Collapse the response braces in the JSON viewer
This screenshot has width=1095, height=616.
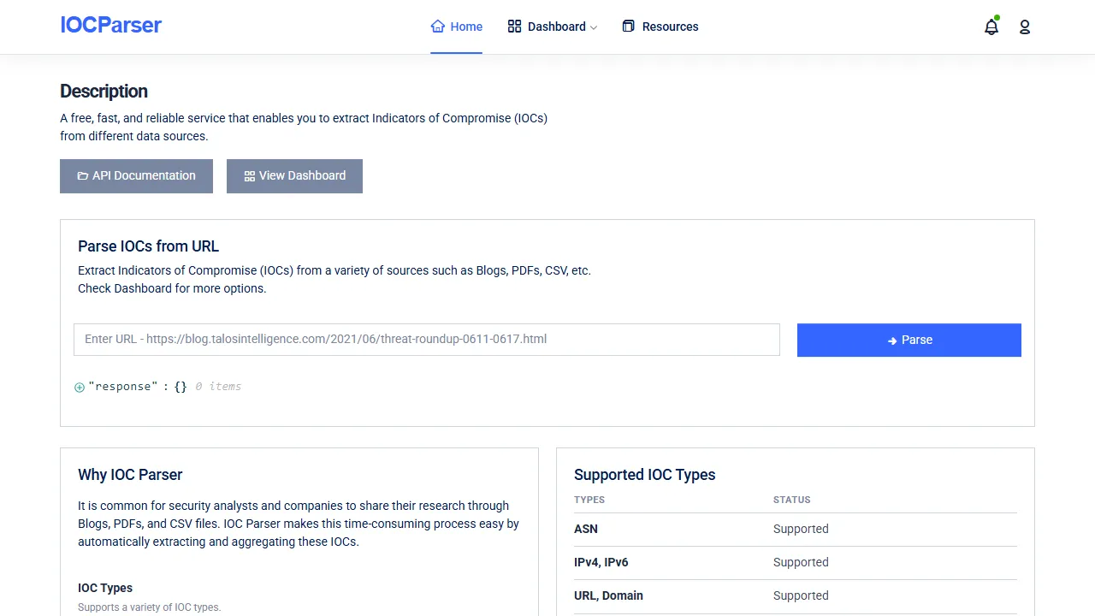[181, 386]
